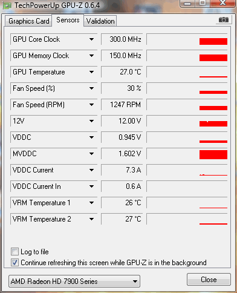Select the AMD Radeon HD 7900 Series combo box
Image resolution: width=237 pixels, height=293 pixels.
[74, 281]
